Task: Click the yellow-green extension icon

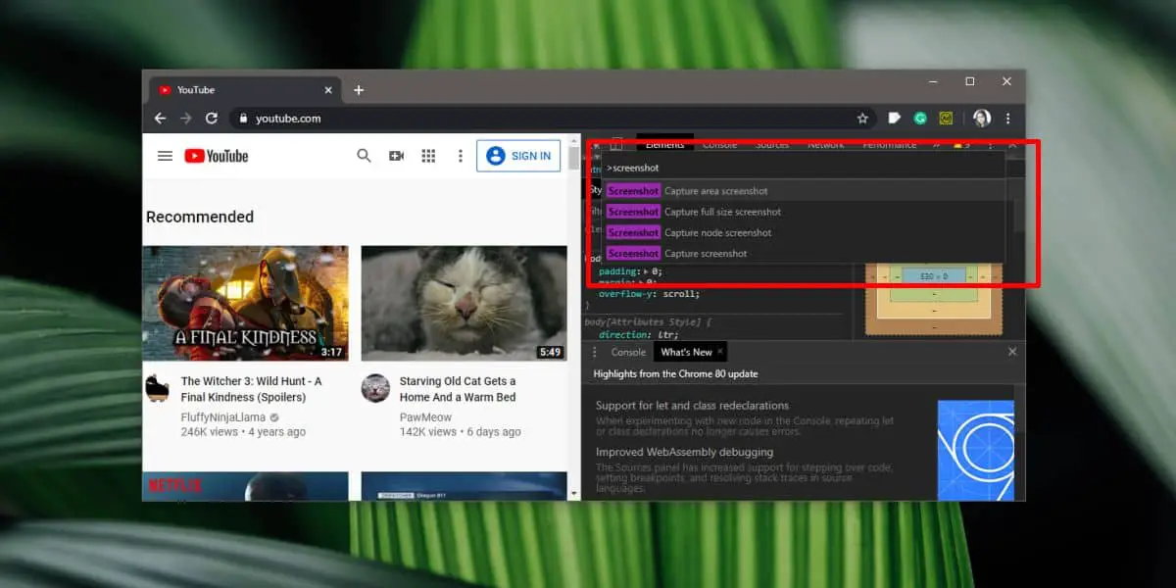Action: 947,118
